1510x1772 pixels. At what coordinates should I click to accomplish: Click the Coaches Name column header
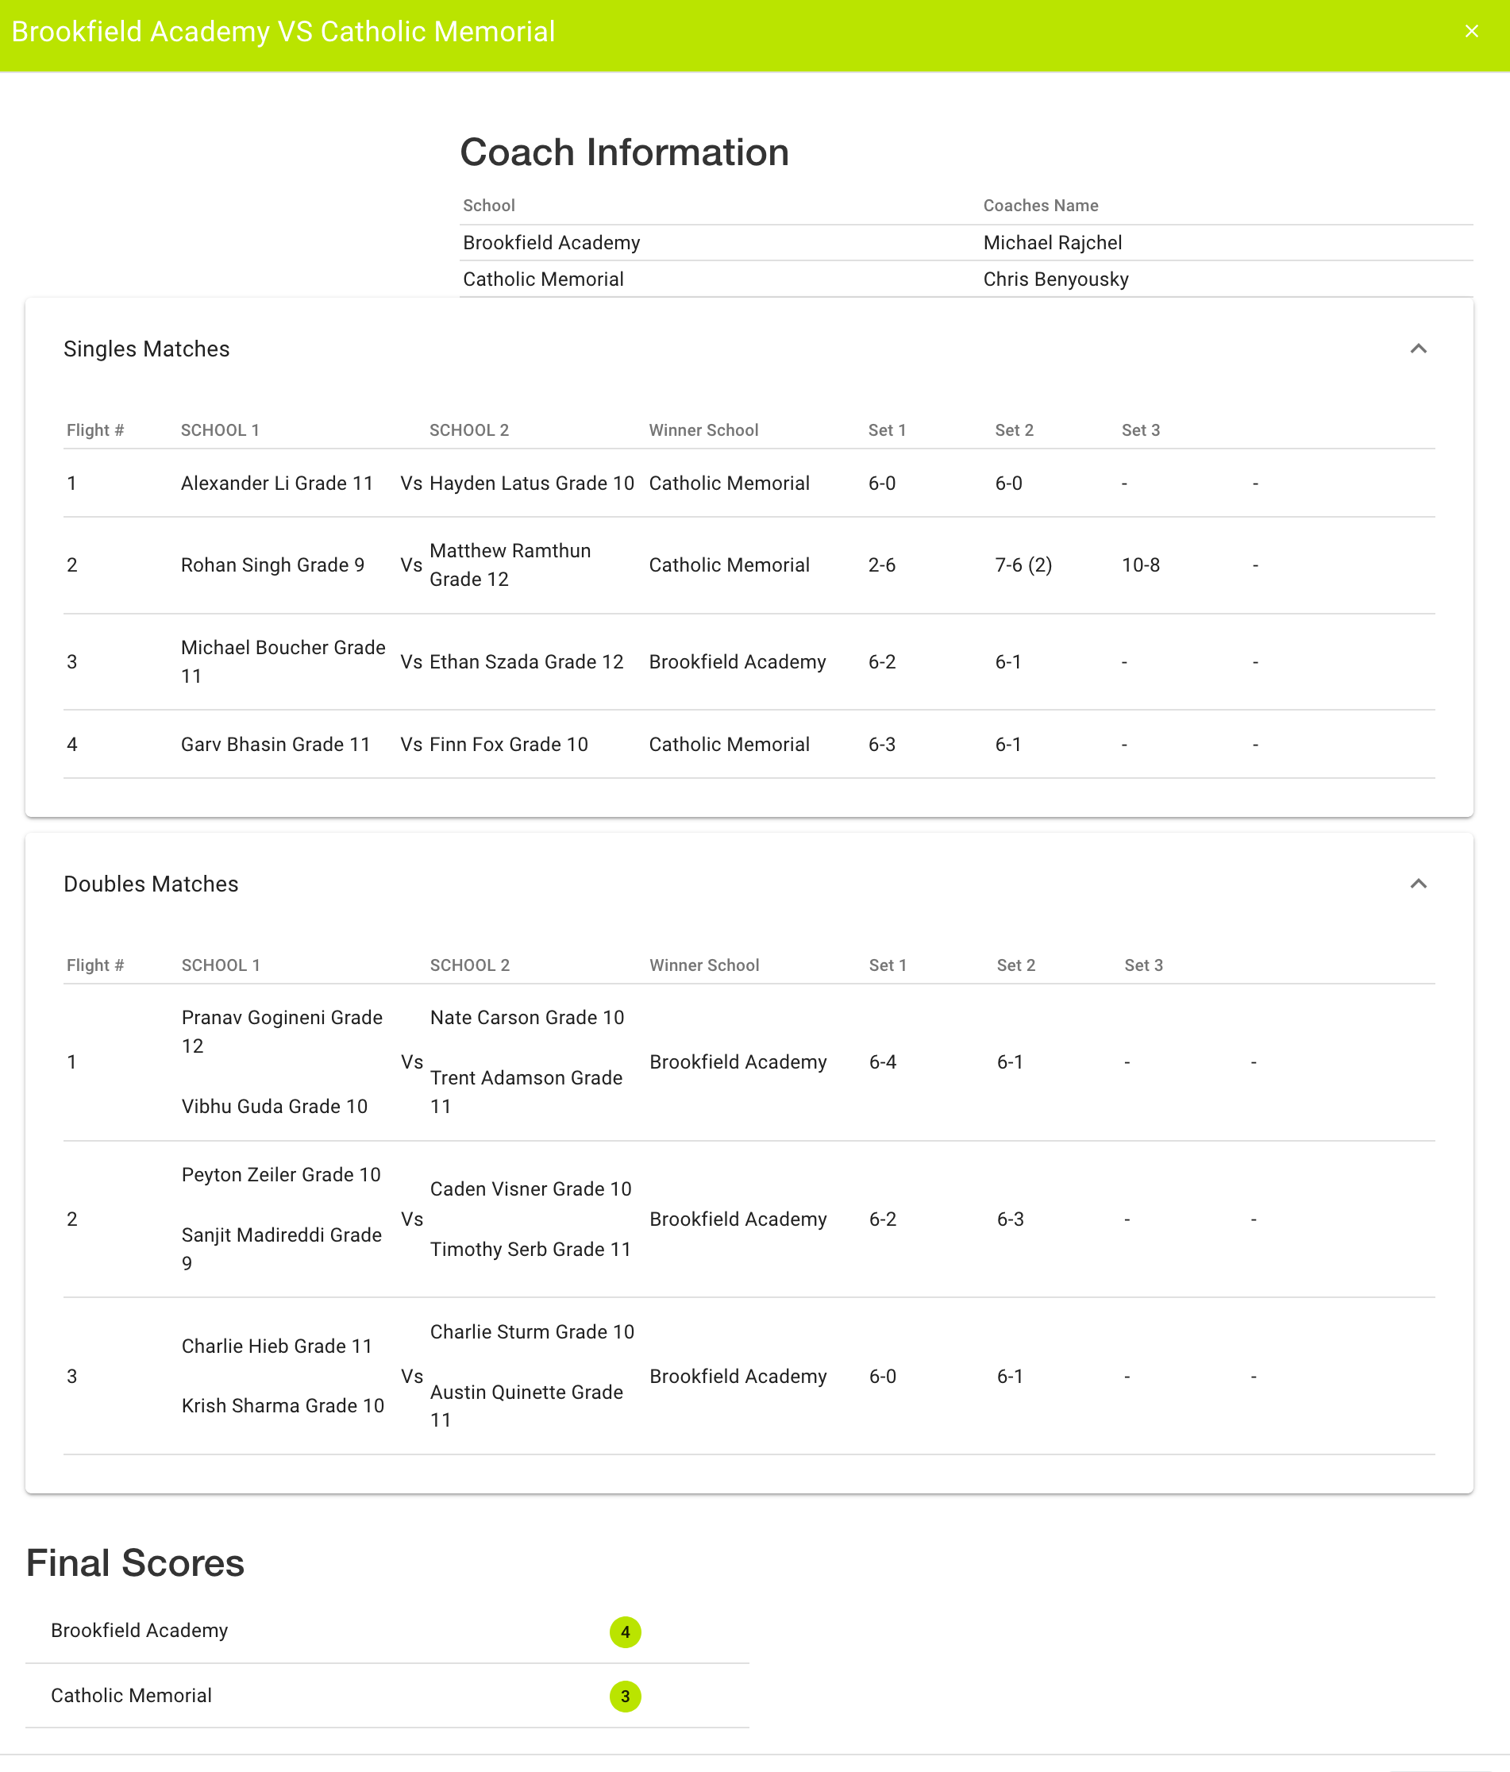coord(1040,206)
